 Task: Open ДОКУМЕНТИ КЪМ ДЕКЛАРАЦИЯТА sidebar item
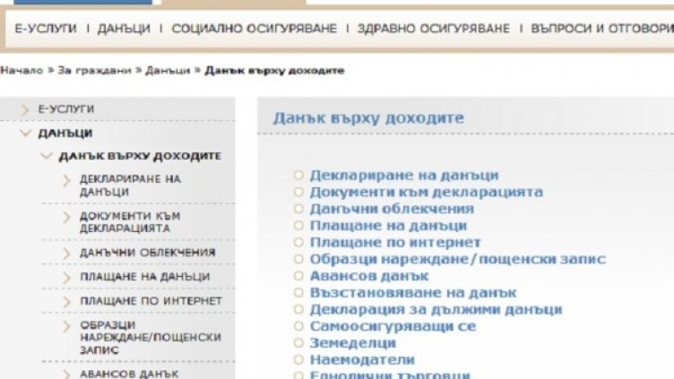click(130, 221)
